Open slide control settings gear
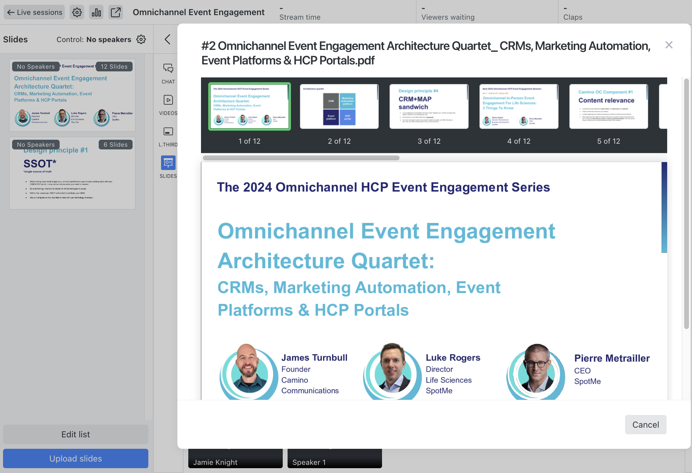Viewport: 692px width, 473px height. tap(141, 39)
